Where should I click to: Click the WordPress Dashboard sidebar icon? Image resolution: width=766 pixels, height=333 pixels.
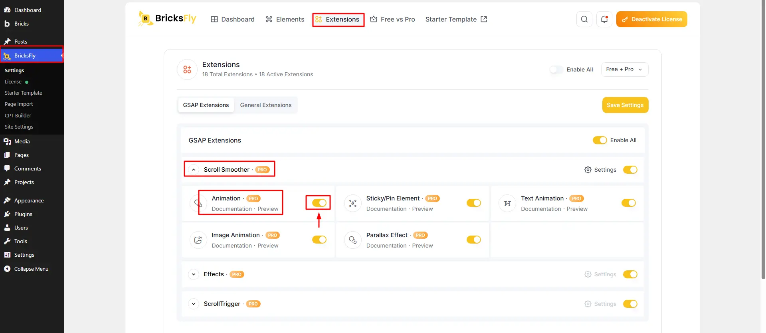[7, 10]
